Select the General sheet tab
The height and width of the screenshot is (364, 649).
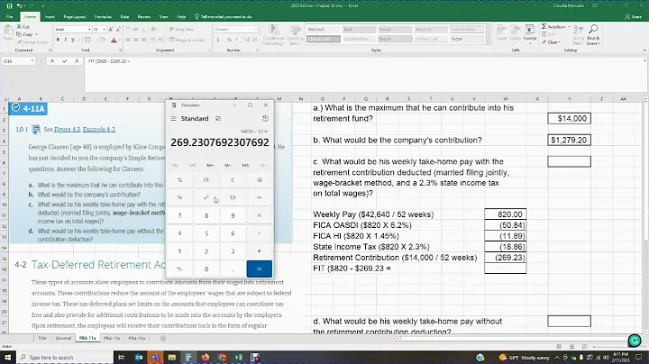coord(63,339)
